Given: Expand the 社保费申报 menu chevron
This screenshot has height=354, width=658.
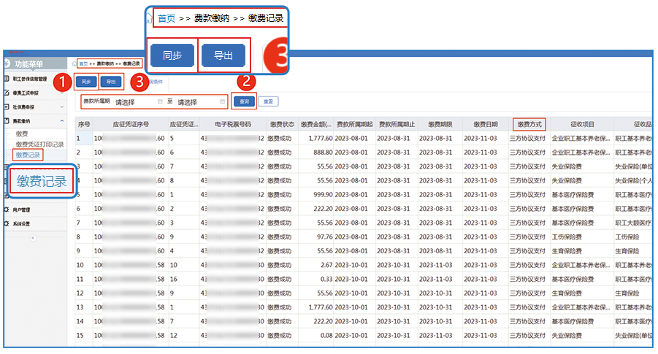Looking at the screenshot, I should coord(62,107).
